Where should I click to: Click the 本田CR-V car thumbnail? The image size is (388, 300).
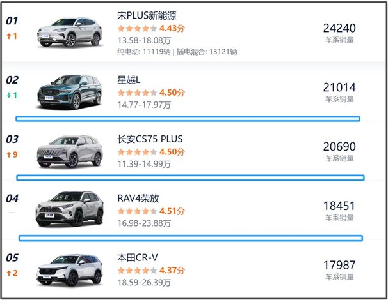pos(70,270)
